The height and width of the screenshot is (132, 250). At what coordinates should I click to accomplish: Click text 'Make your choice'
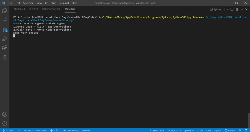pyautogui.click(x=26, y=33)
